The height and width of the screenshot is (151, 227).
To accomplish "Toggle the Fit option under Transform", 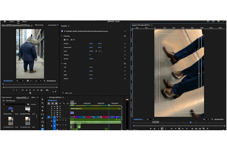I will [x=72, y=40].
